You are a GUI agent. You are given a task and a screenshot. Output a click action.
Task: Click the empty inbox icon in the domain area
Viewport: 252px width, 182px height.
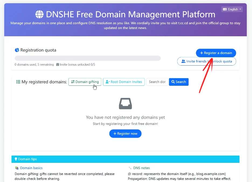[125, 104]
